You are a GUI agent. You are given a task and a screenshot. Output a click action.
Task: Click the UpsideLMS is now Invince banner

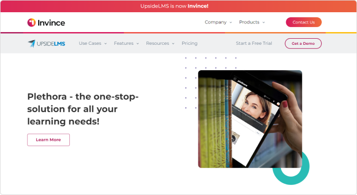pyautogui.click(x=178, y=6)
